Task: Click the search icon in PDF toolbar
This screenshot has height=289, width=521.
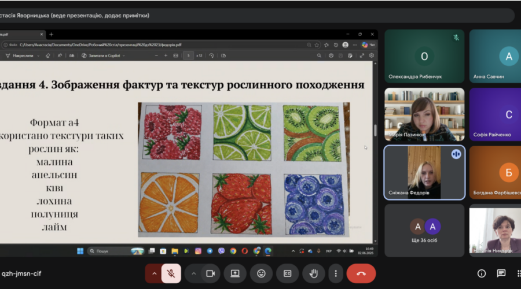Action: click(319, 55)
